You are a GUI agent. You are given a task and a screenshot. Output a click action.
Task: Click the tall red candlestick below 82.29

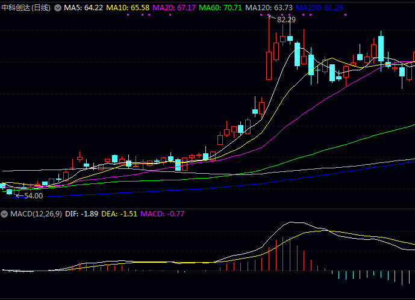(269, 65)
